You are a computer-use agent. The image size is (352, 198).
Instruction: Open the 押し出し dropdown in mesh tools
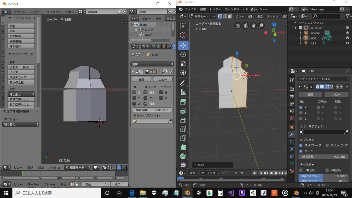tap(21, 94)
